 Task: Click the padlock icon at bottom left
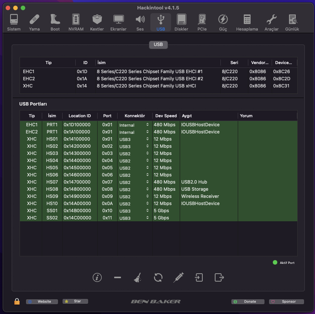(x=17, y=302)
